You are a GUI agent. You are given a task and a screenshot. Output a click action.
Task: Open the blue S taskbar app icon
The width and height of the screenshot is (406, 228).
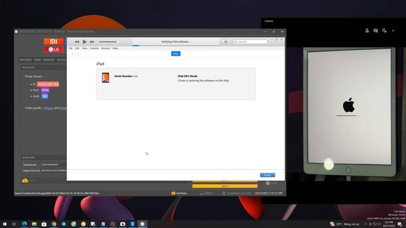[x=133, y=224]
